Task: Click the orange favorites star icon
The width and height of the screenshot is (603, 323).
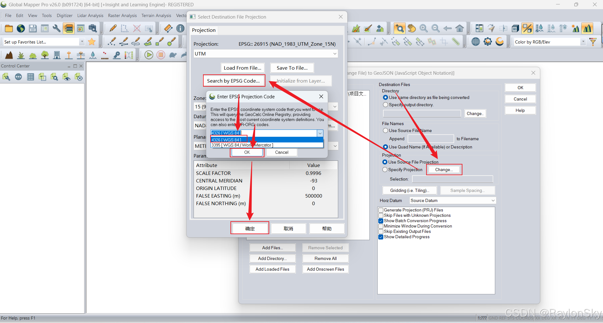Action: [92, 42]
